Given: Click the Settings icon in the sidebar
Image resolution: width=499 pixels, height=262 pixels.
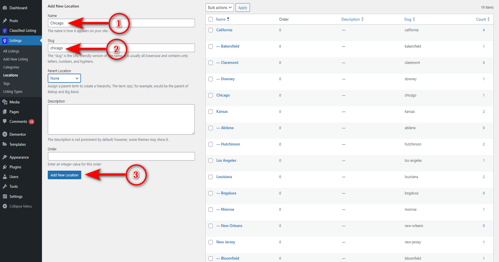Looking at the screenshot, I should click(5, 197).
